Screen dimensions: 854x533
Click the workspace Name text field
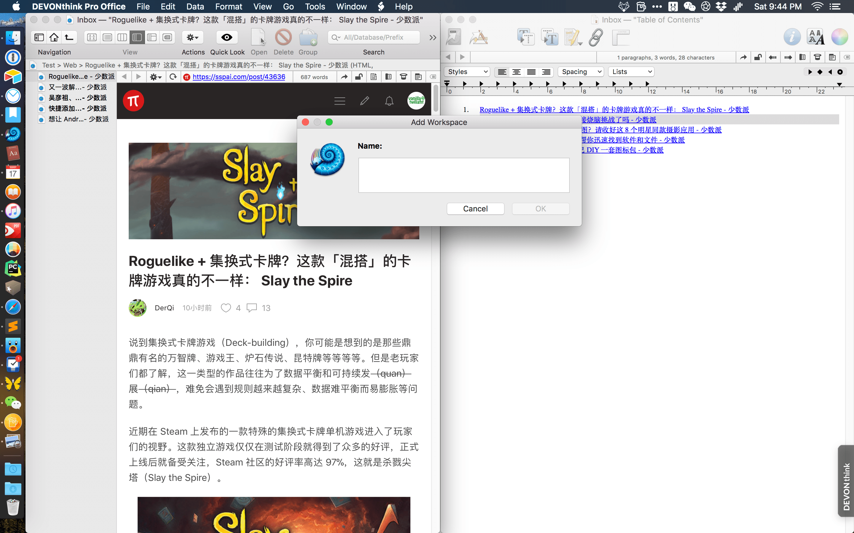pyautogui.click(x=464, y=175)
